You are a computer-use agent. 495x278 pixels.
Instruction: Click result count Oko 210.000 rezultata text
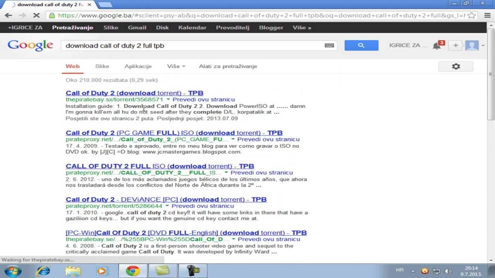click(x=111, y=80)
